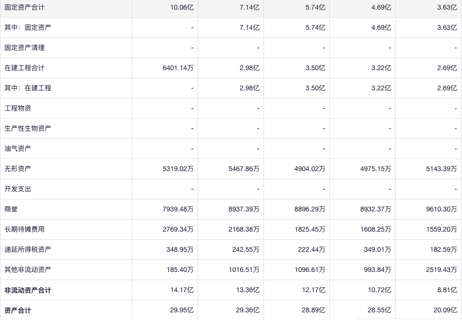Select the 2519.43万 cell
462x320 pixels.
point(441,270)
